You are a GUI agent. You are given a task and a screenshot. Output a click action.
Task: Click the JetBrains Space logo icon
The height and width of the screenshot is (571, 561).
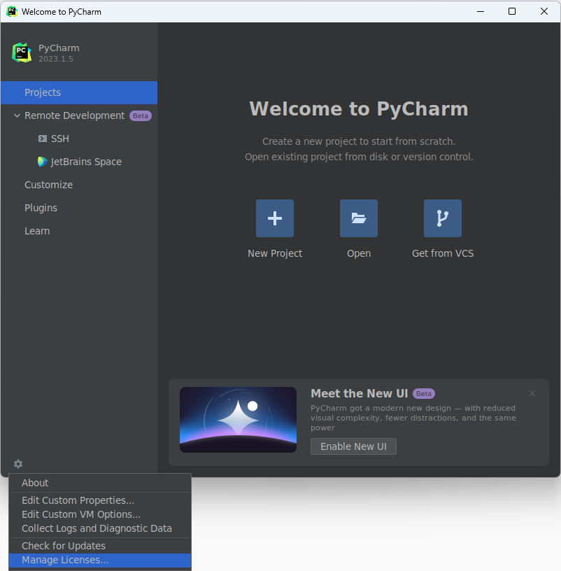(x=43, y=162)
